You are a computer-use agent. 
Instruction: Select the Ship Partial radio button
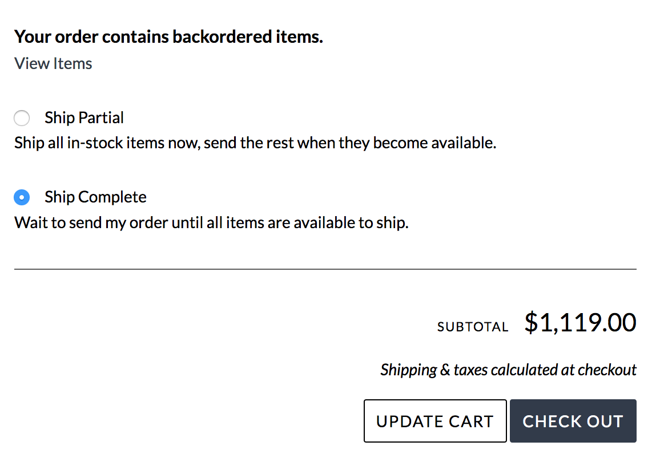22,119
